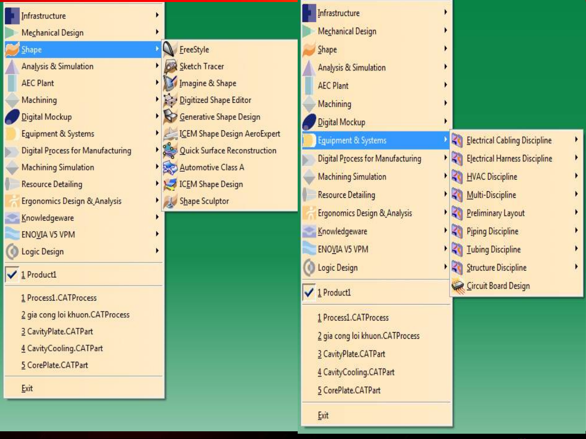Click the Electrical Harness Discipline icon
The width and height of the screenshot is (586, 439).
tap(457, 158)
